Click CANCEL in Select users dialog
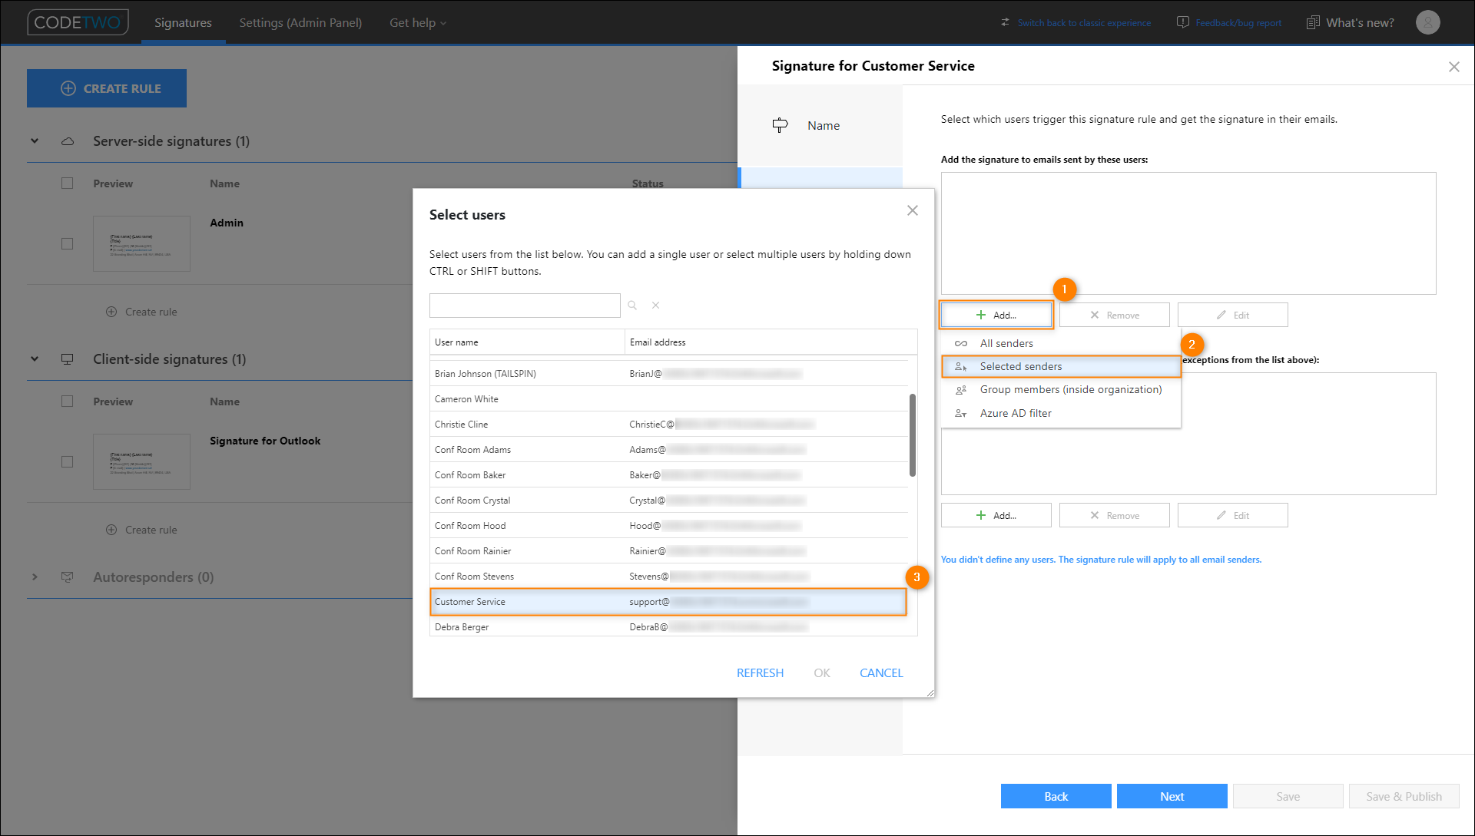 (x=881, y=673)
